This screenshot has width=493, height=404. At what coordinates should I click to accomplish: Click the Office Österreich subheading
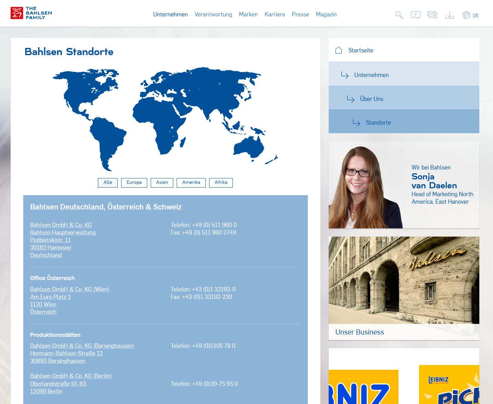[x=52, y=278]
